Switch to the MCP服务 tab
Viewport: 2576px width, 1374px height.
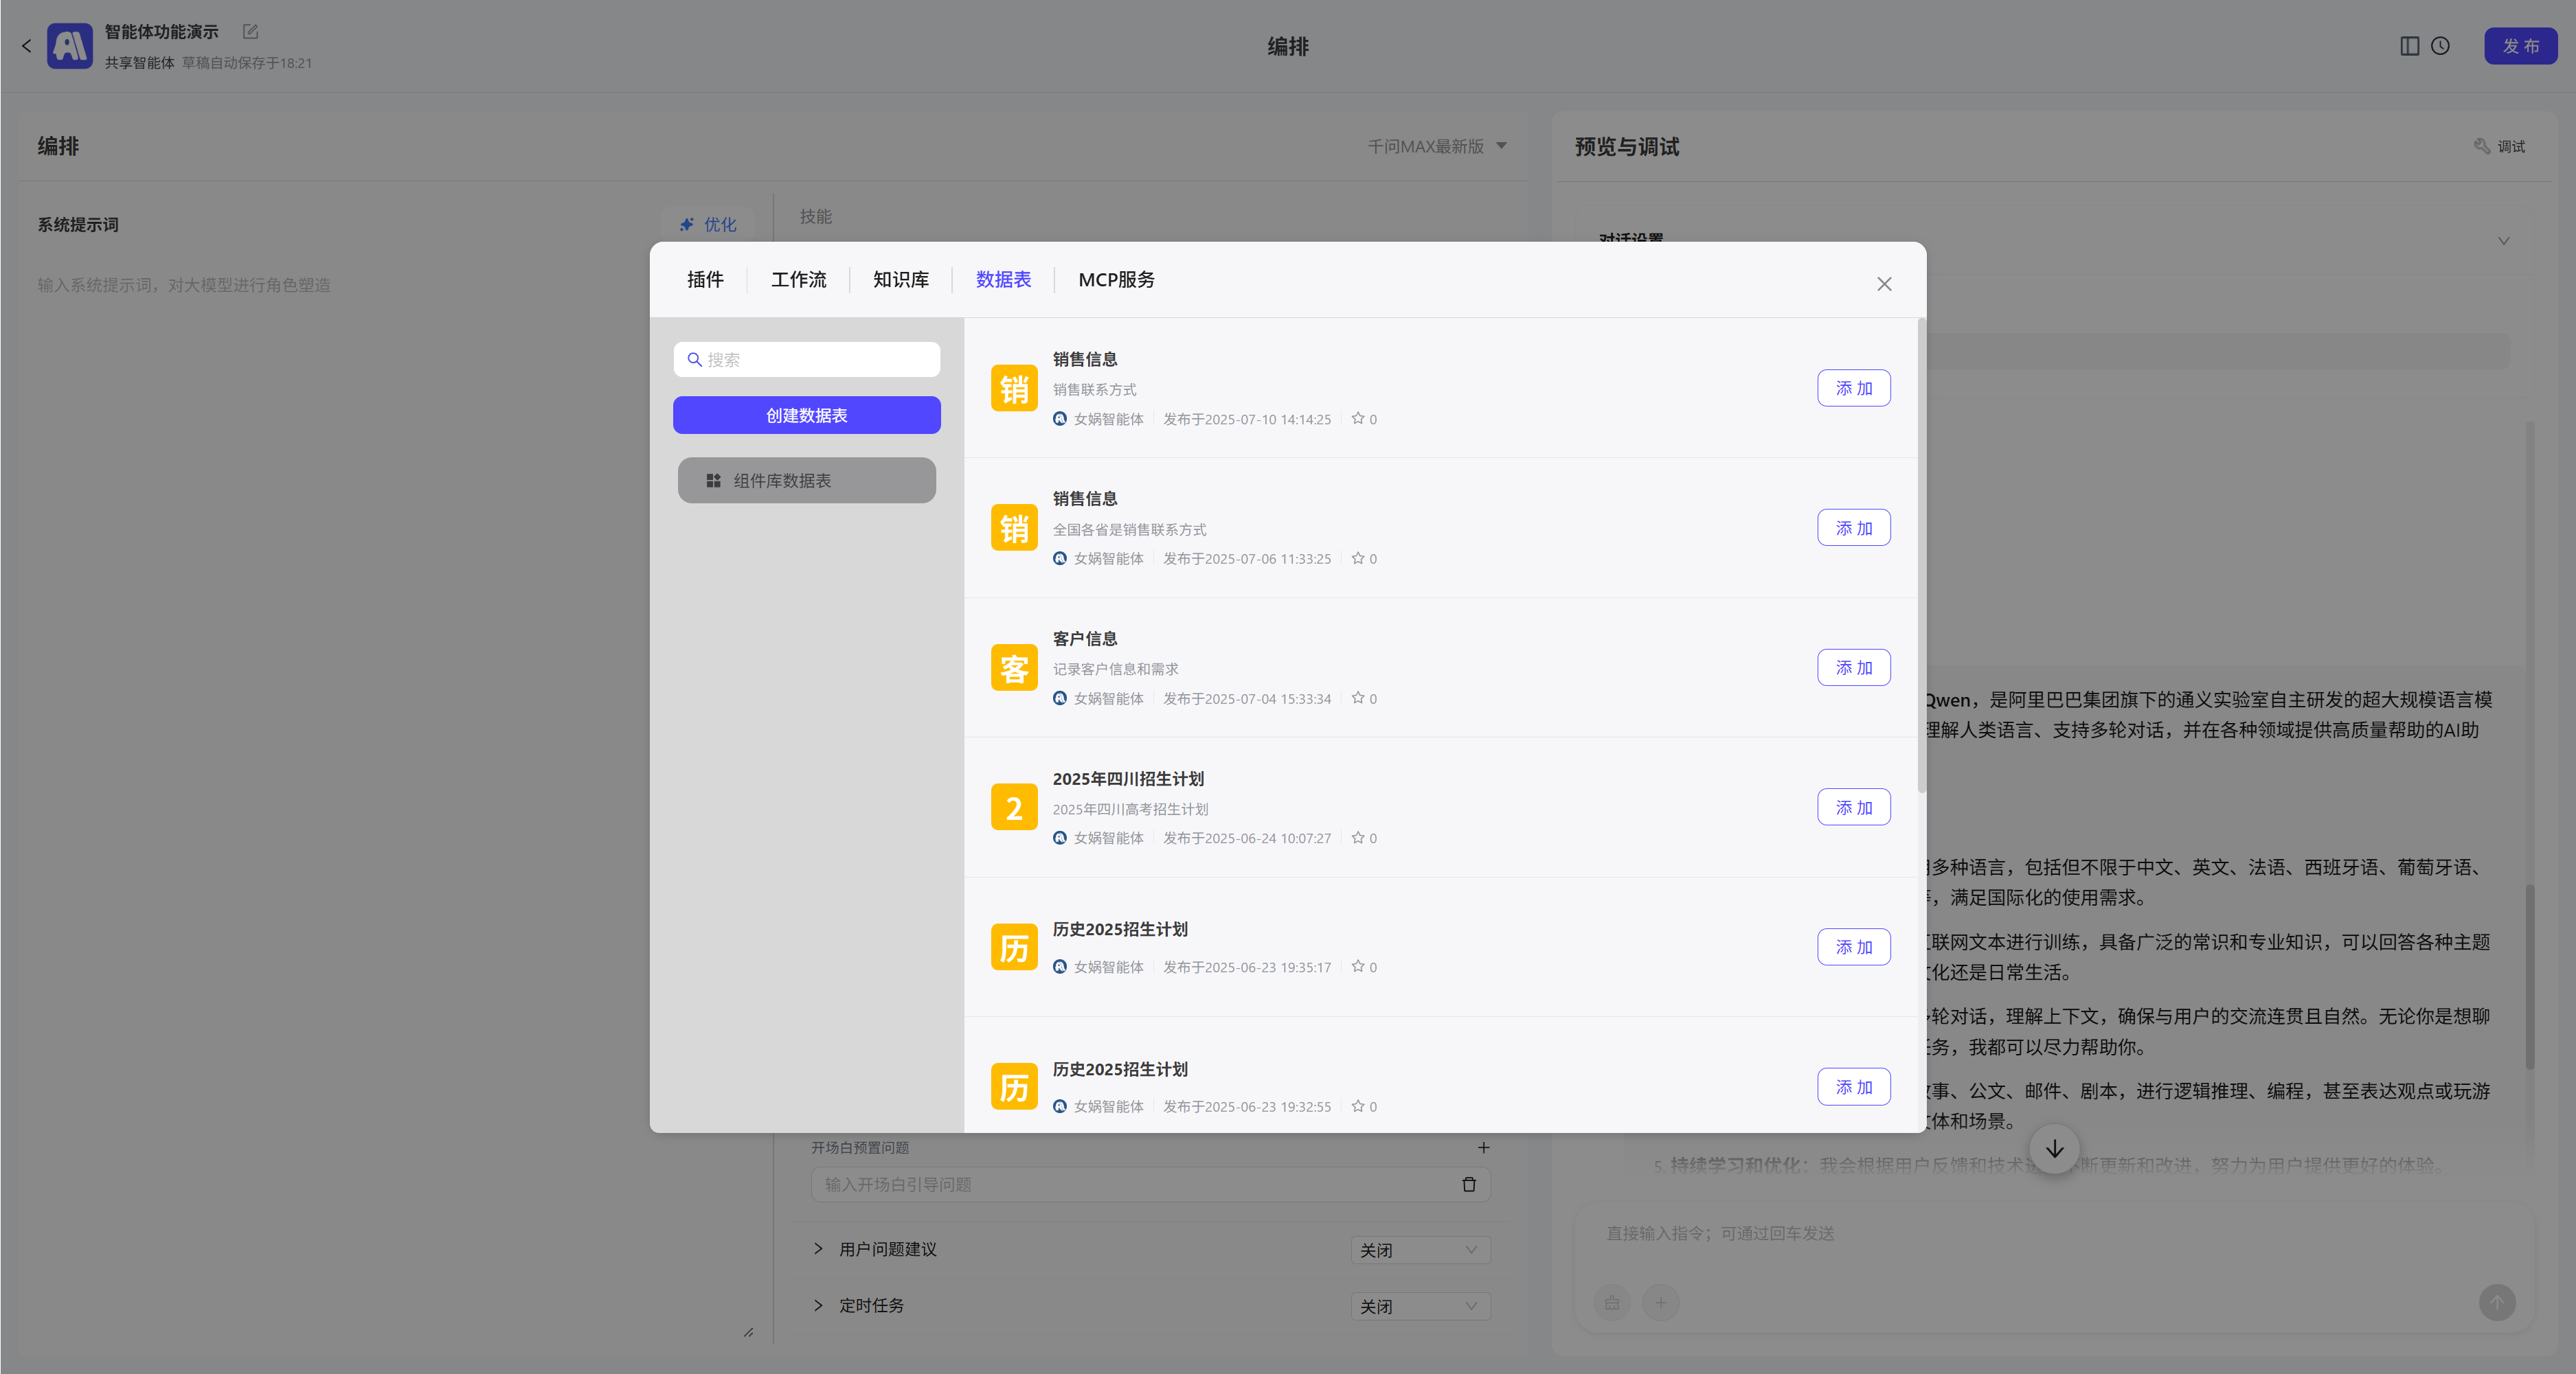1116,279
